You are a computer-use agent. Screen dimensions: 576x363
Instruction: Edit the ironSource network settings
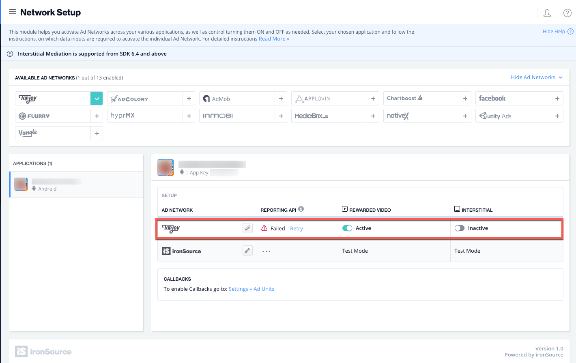[x=247, y=251]
